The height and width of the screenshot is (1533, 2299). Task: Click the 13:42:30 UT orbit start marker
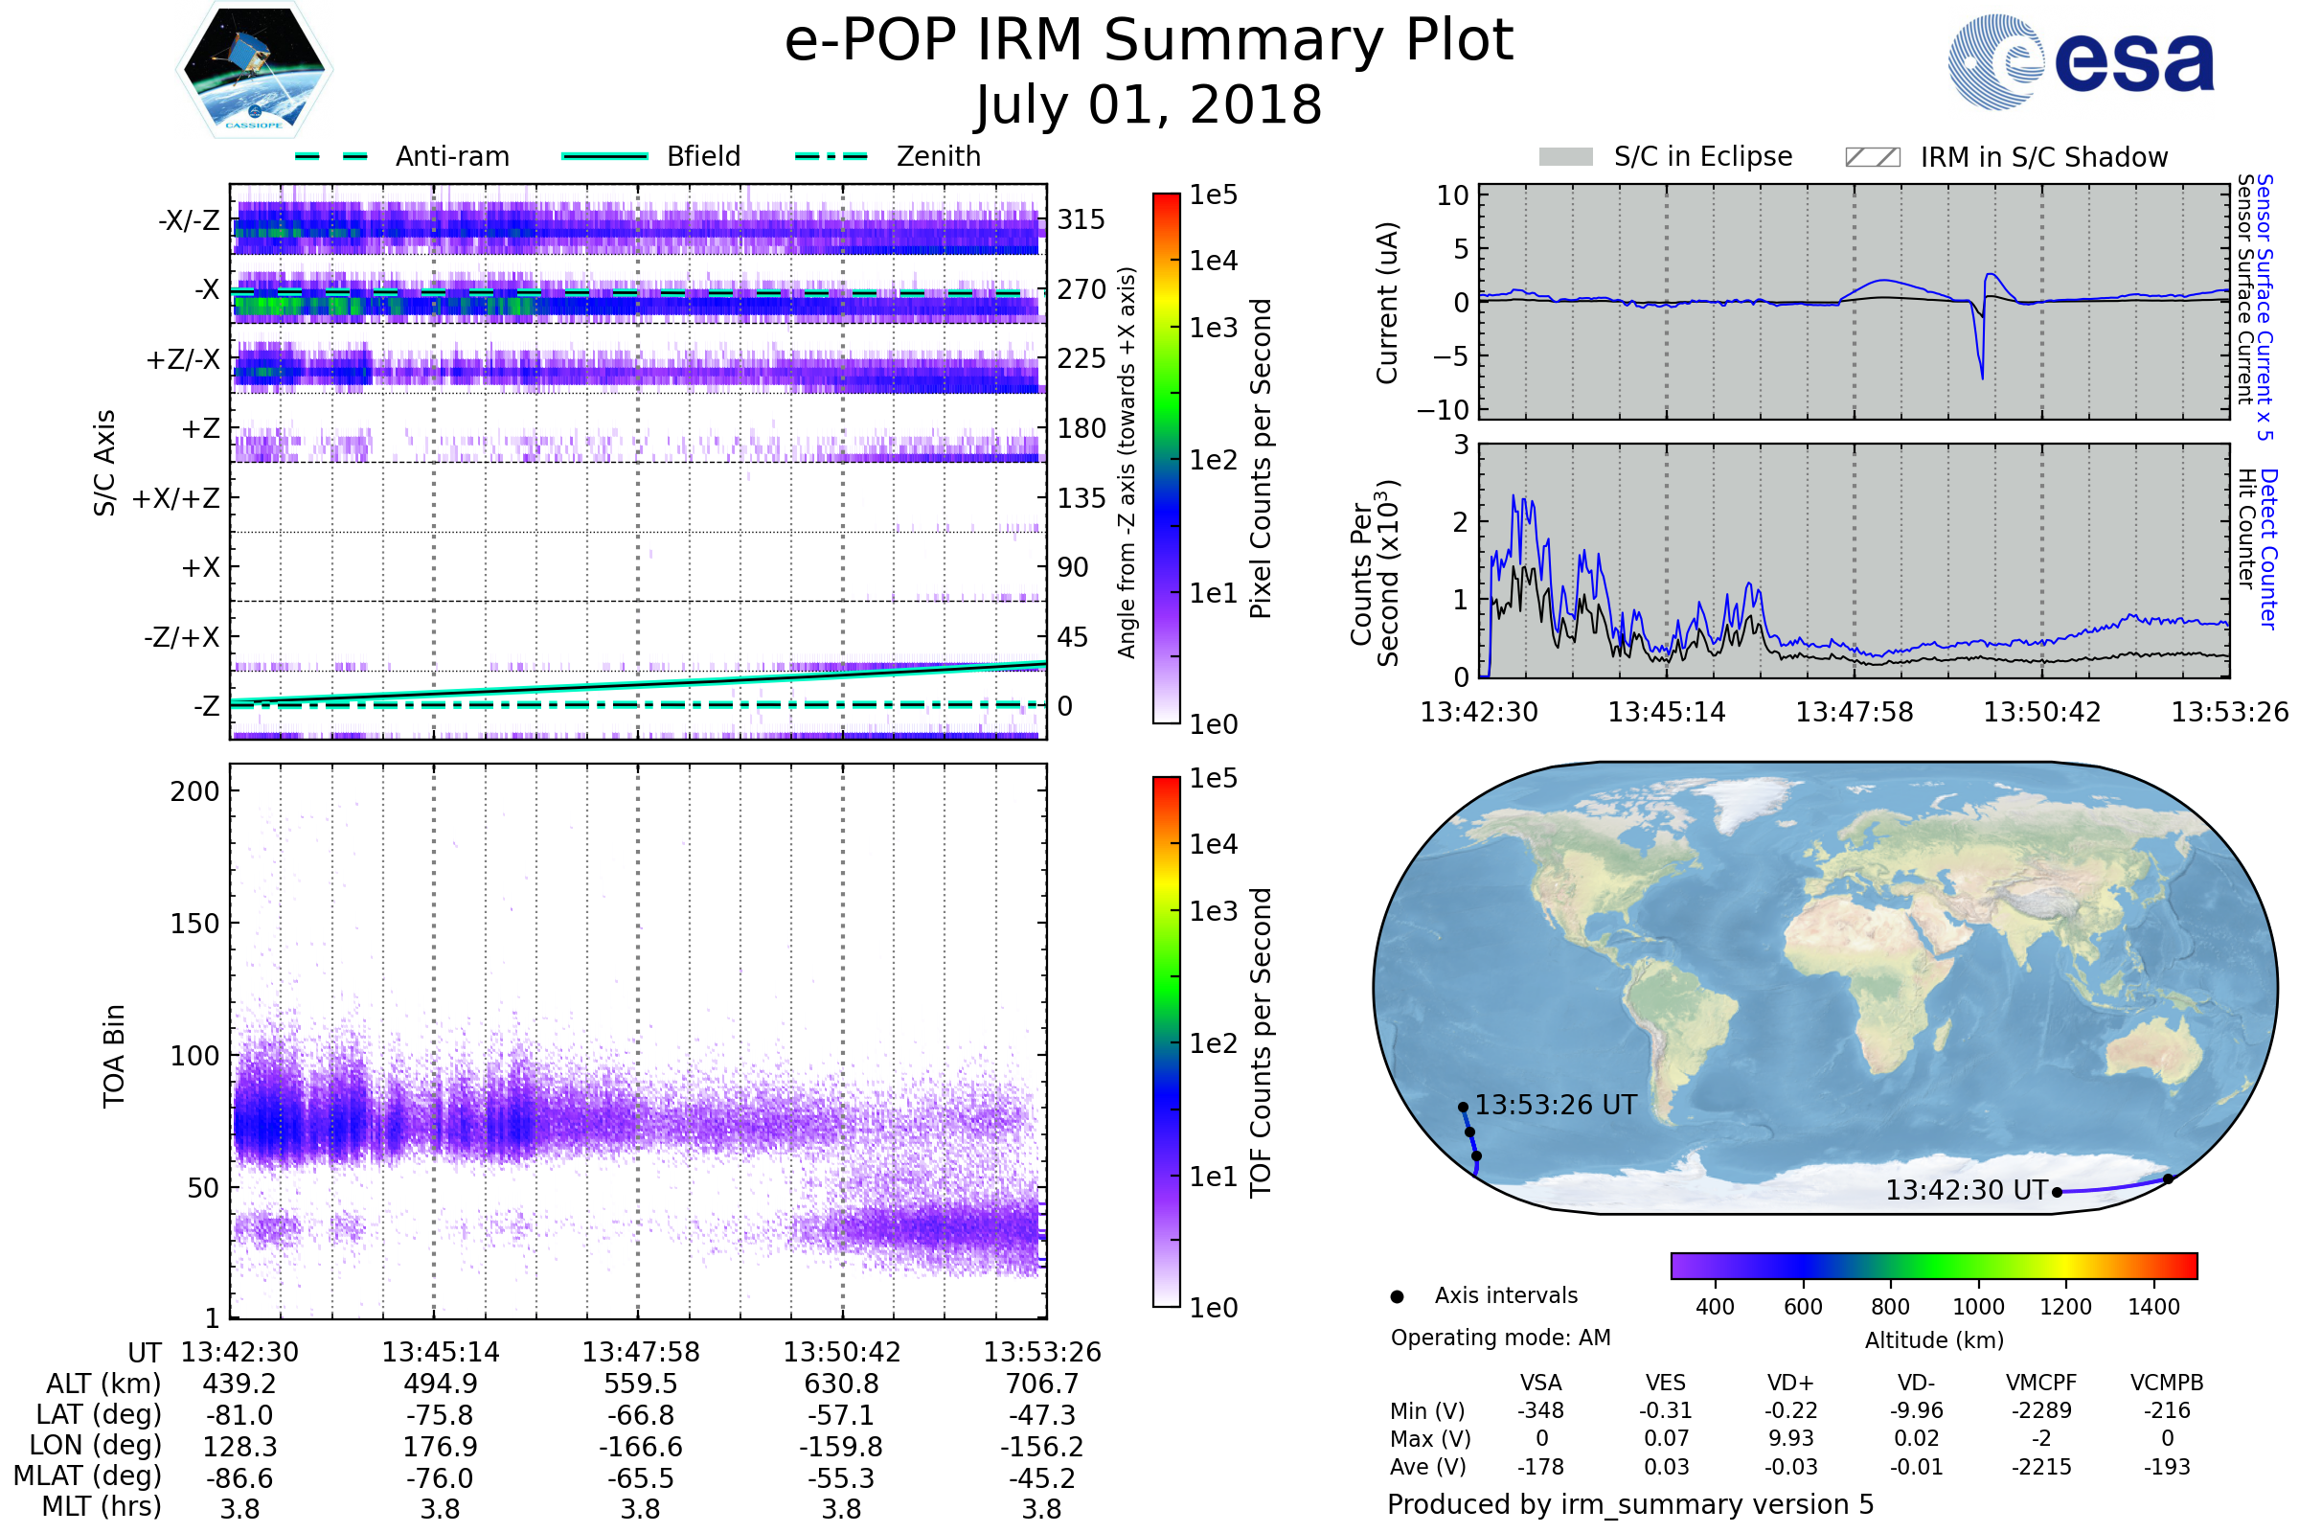point(2058,1192)
